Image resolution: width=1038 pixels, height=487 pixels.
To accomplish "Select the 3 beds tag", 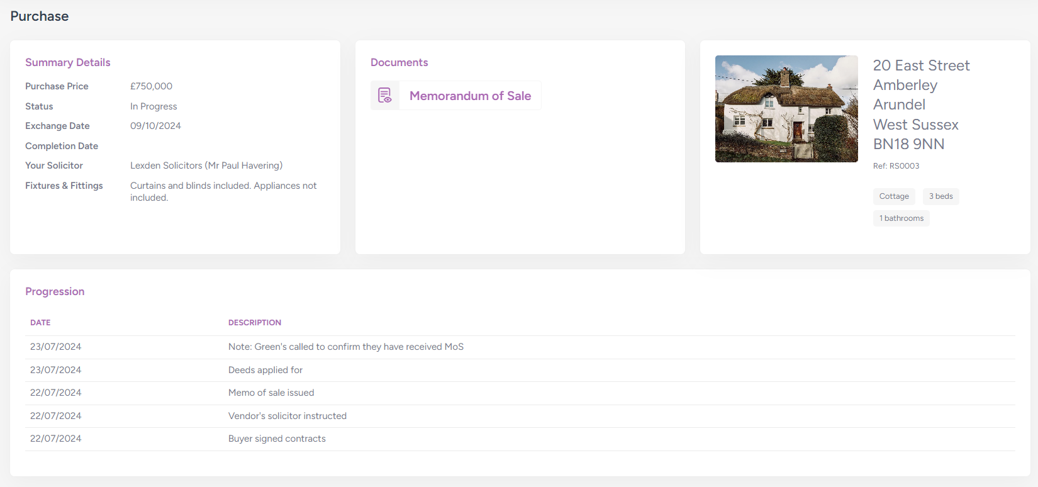I will tap(940, 196).
